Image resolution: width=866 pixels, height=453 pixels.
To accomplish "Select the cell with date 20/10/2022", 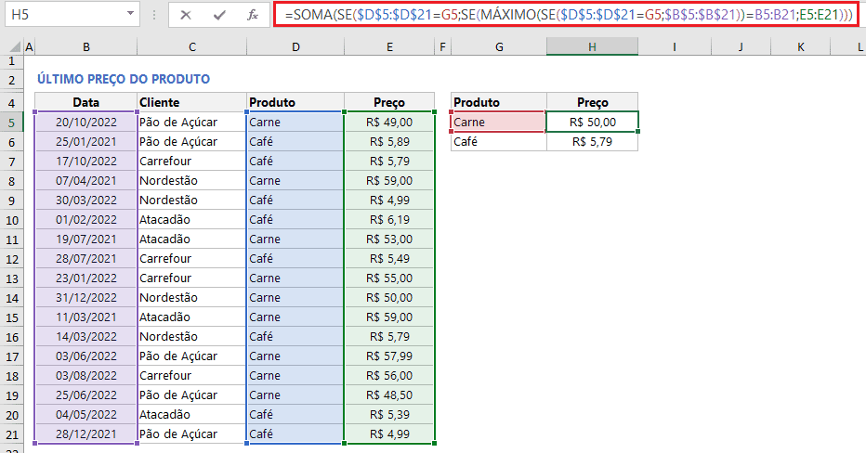I will coord(85,122).
